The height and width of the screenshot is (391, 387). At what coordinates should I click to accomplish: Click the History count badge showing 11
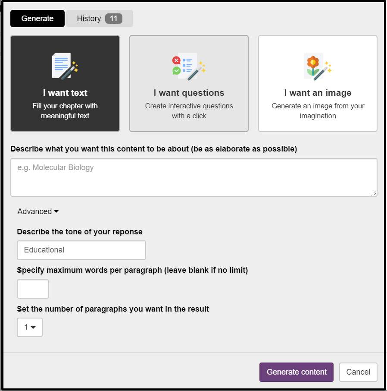(114, 19)
